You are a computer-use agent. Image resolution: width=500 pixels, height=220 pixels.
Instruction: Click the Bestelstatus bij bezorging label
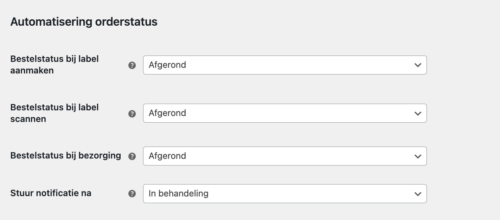click(x=65, y=156)
